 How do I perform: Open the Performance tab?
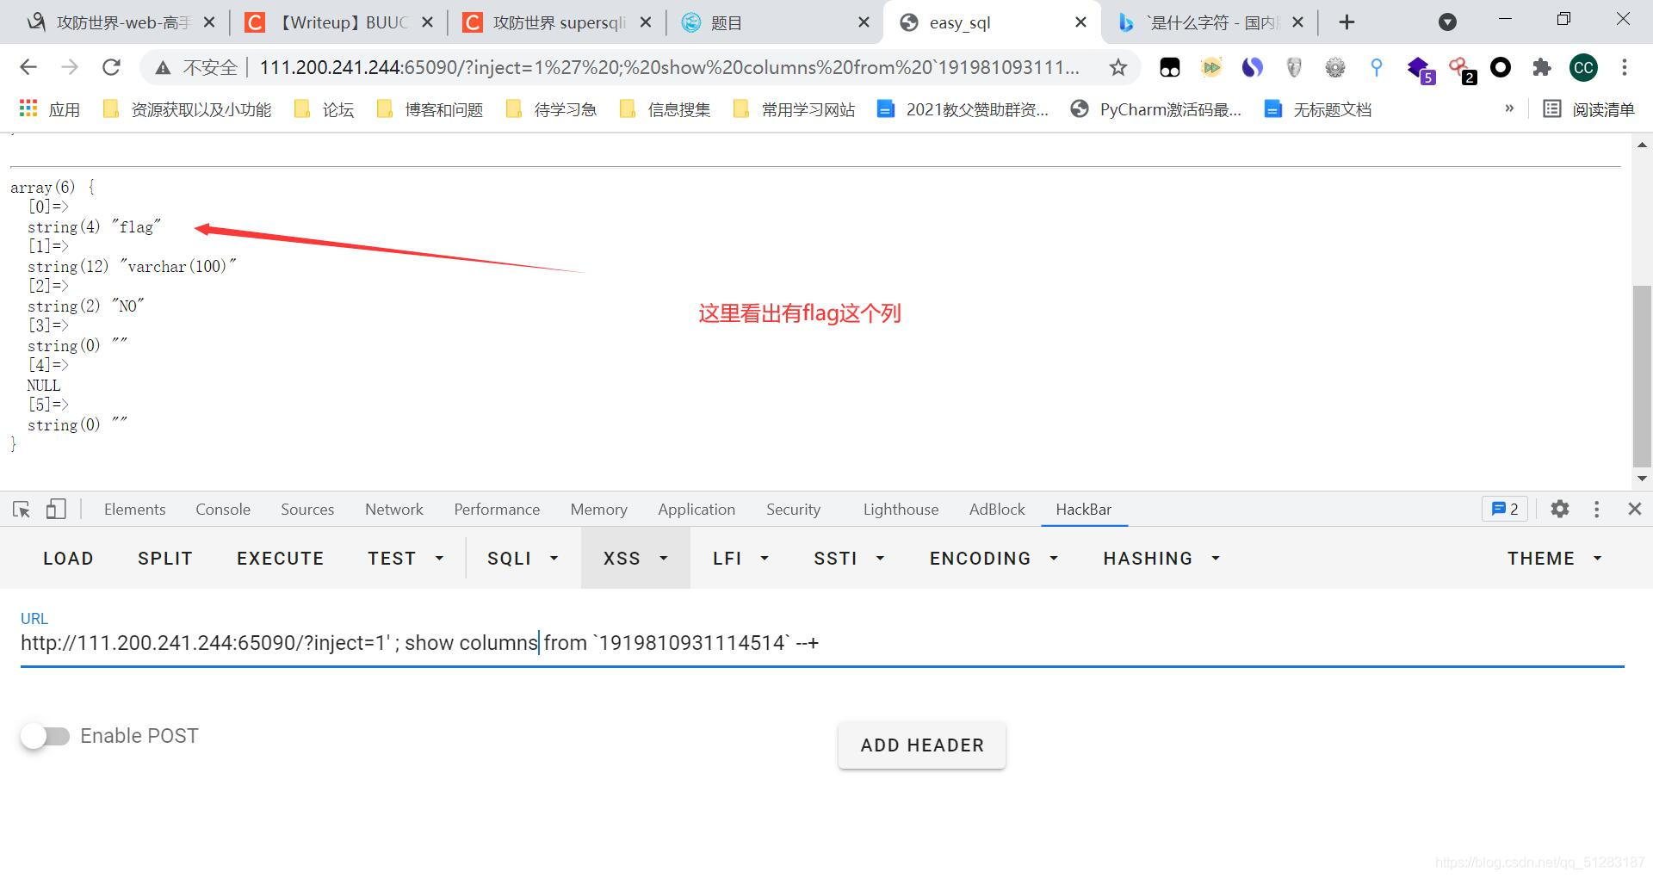click(497, 509)
